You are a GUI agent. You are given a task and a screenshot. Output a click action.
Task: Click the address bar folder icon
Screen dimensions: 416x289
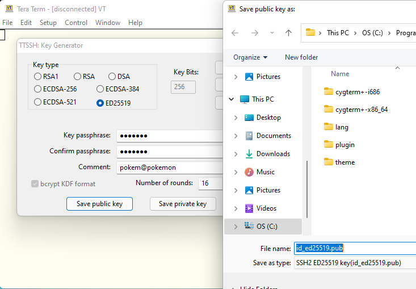310,32
